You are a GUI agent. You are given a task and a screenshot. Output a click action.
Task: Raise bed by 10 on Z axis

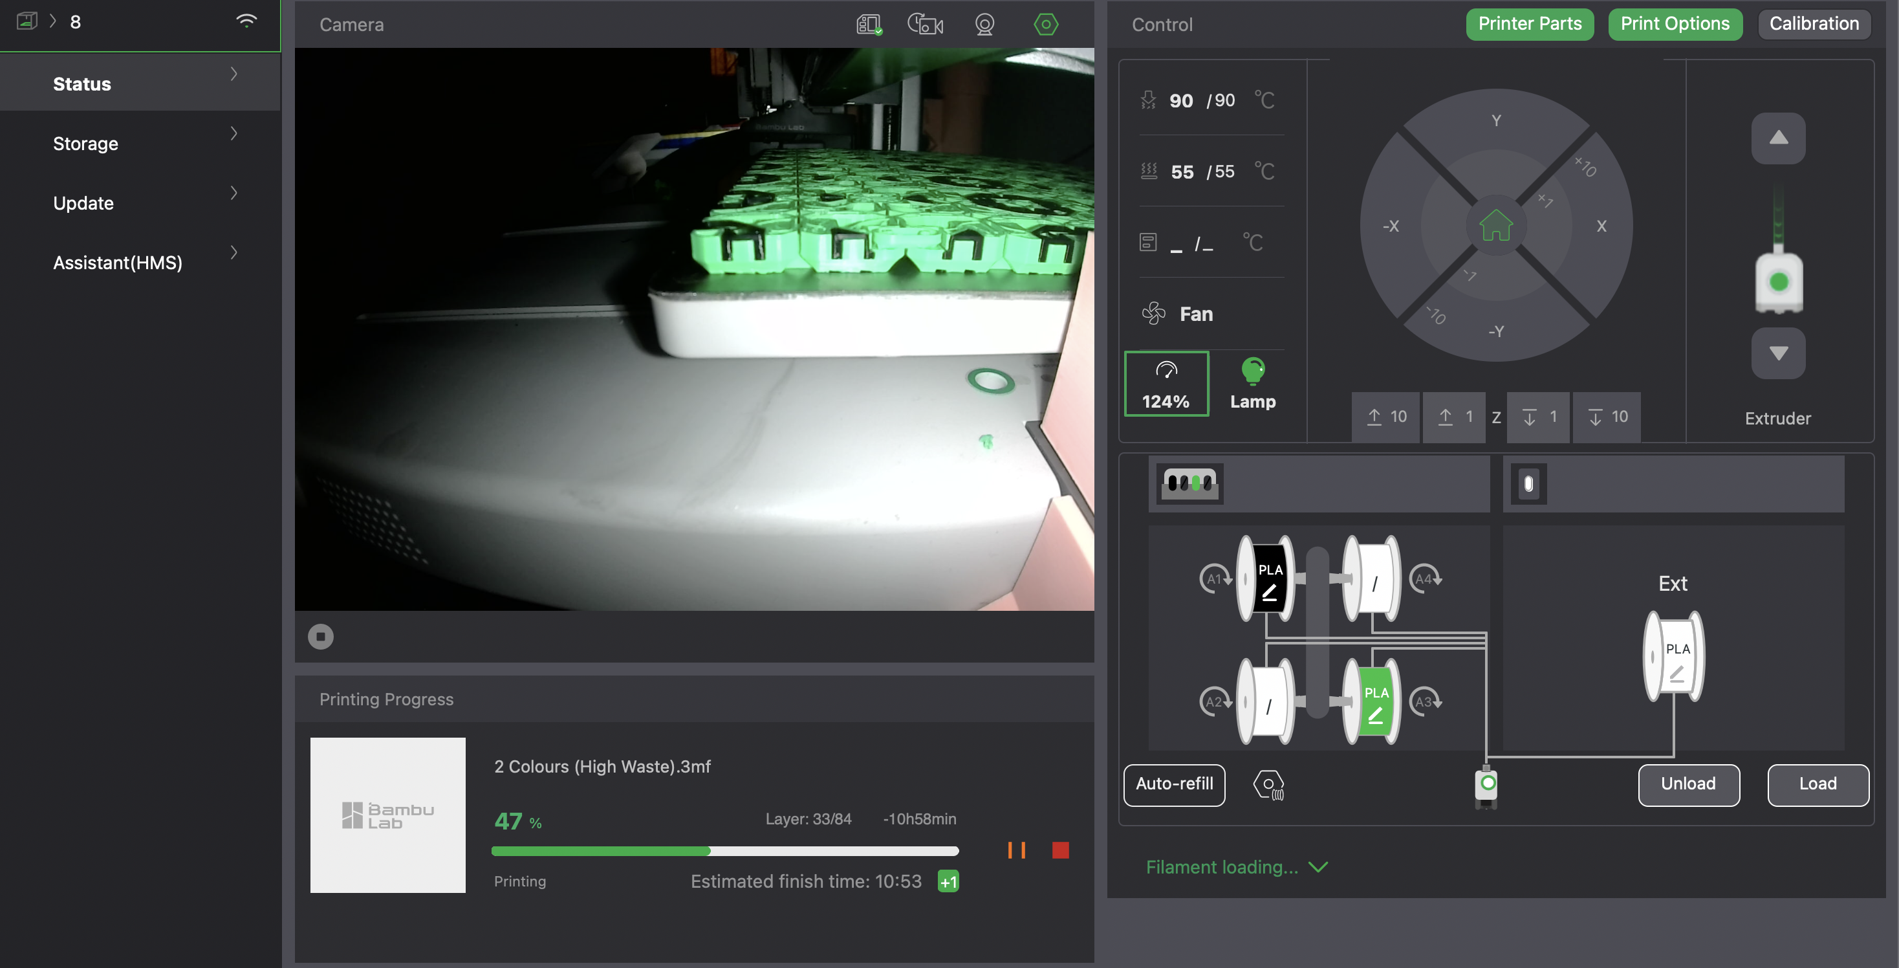point(1386,417)
